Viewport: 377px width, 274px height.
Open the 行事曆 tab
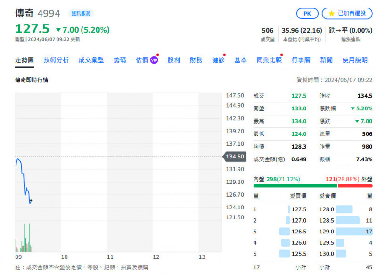coord(301,60)
